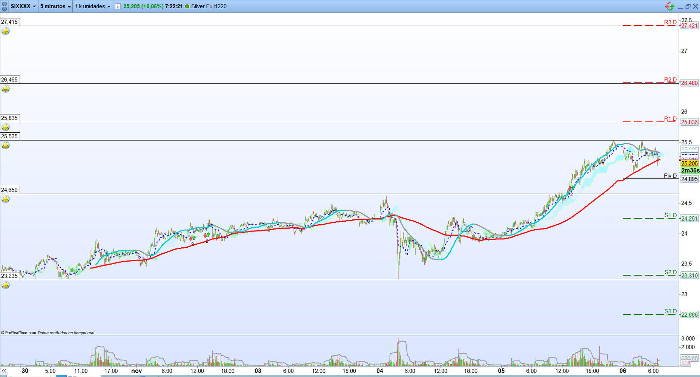Click the 06 date marker on the time axis

pyautogui.click(x=623, y=371)
